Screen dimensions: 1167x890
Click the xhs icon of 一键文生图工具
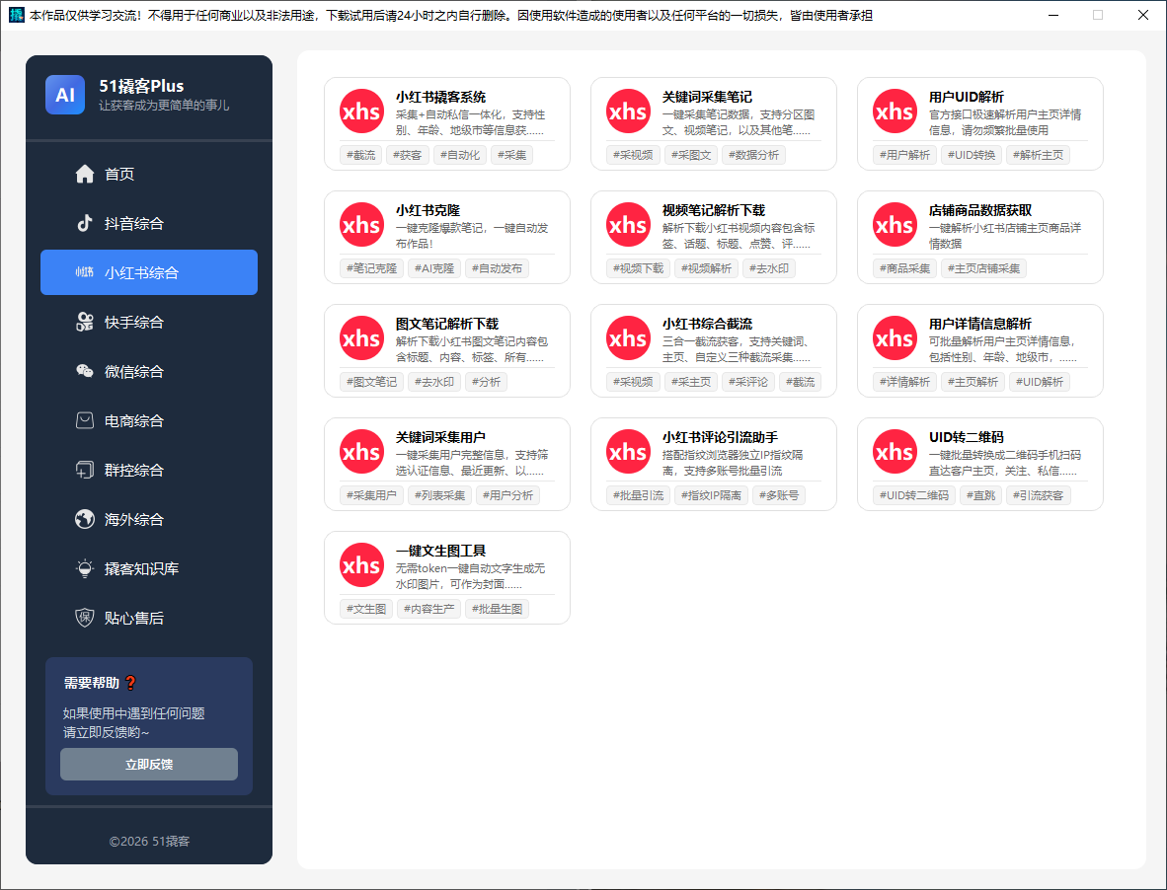pos(361,565)
